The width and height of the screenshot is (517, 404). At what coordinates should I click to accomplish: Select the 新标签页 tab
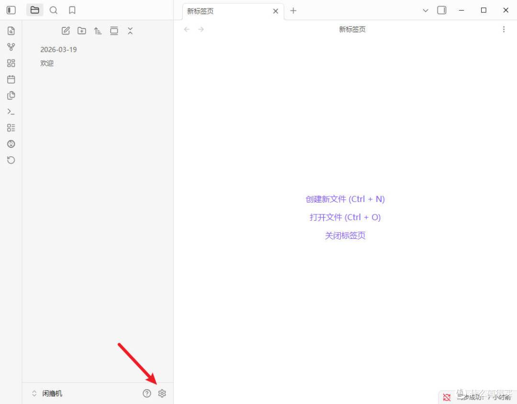click(x=233, y=11)
